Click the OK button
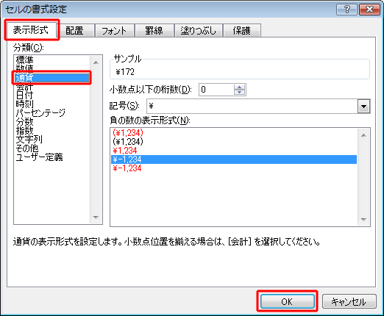 (x=287, y=301)
